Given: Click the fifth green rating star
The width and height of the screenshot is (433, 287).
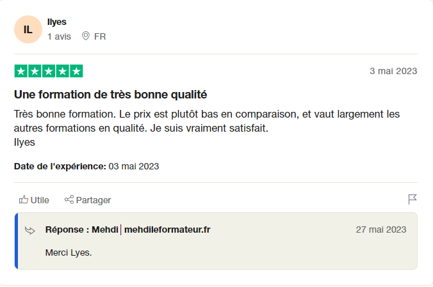Looking at the screenshot, I should 76,71.
